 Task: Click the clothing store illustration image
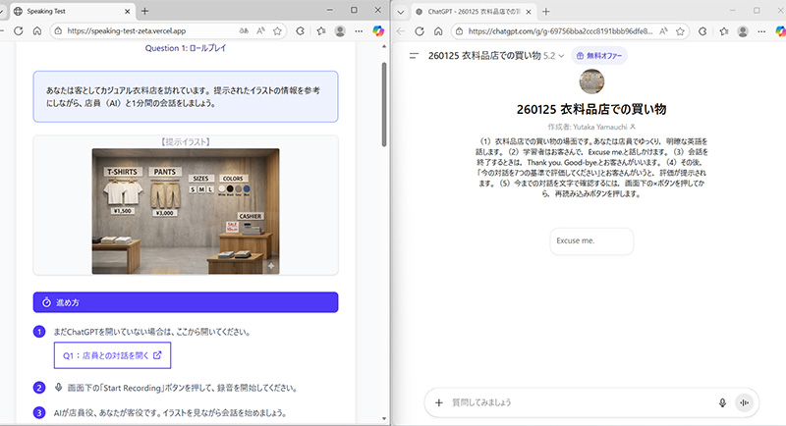pos(186,211)
